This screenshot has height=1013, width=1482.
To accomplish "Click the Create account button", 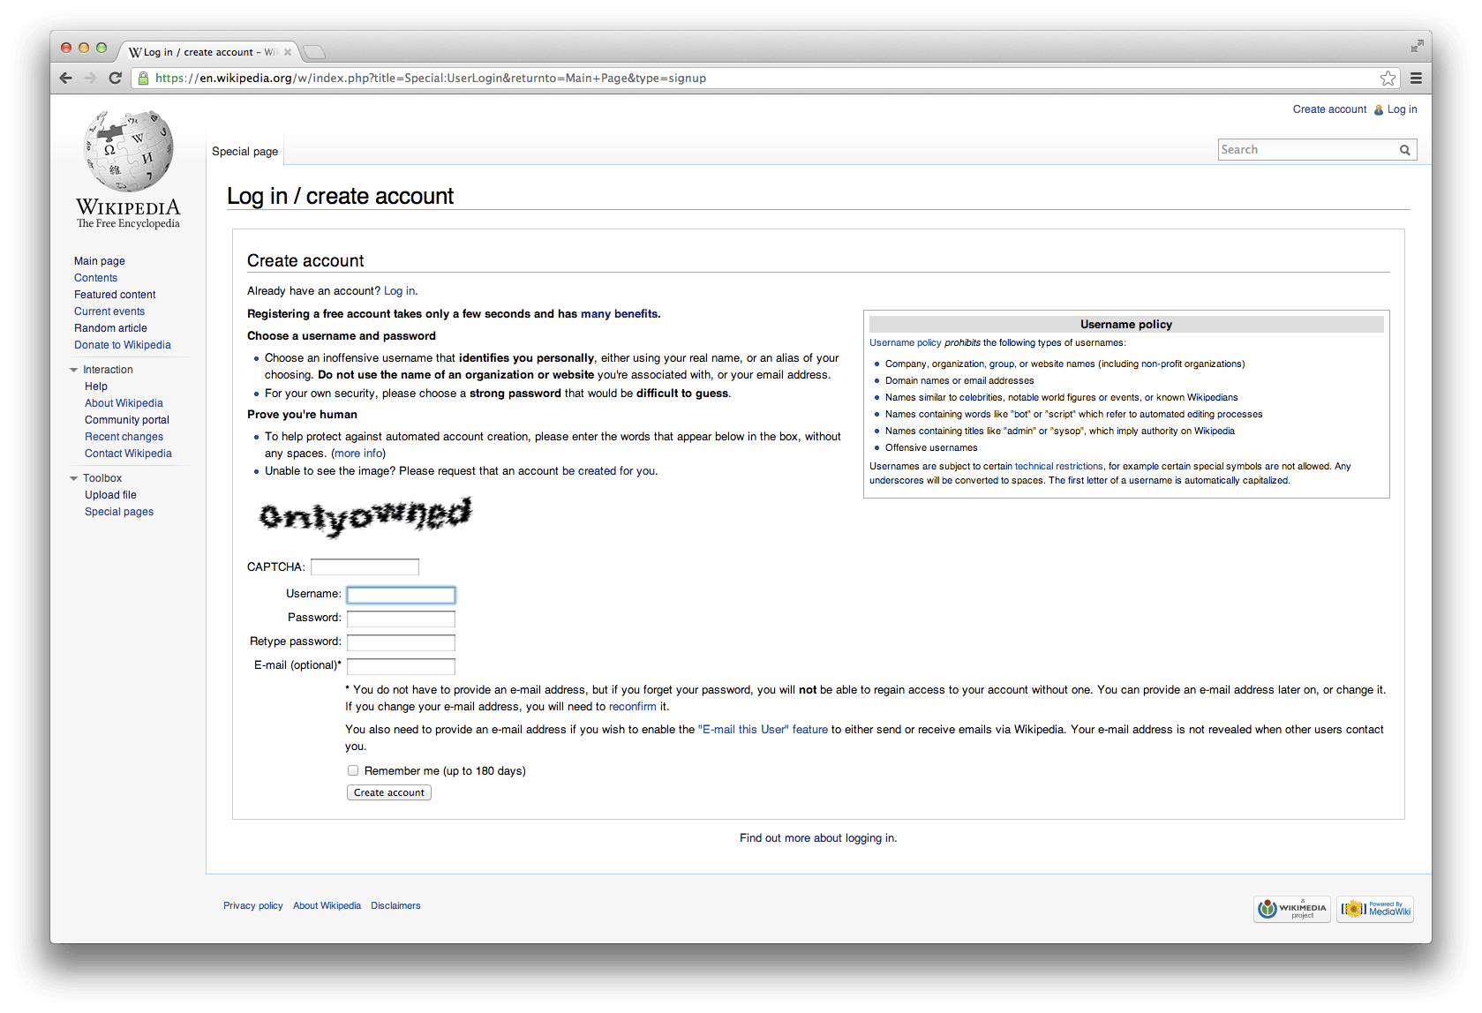I will 389,792.
